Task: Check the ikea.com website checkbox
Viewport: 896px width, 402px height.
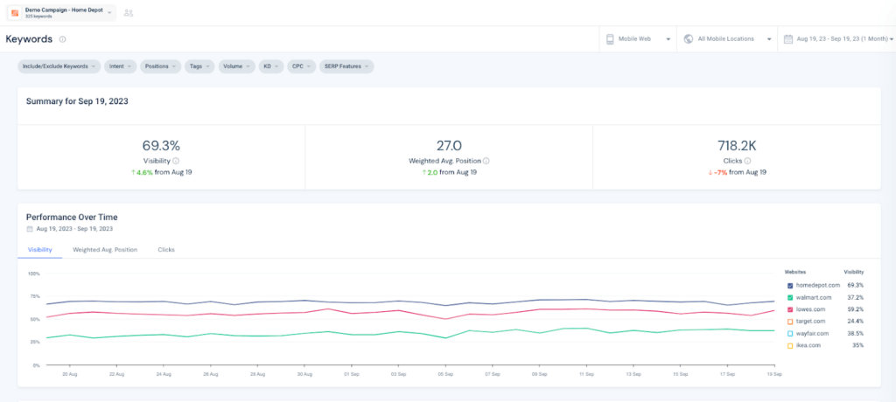Action: click(790, 345)
